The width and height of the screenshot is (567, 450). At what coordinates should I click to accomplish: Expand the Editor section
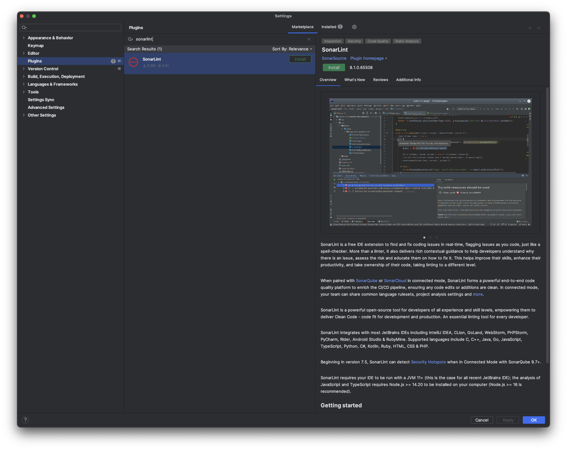(24, 53)
